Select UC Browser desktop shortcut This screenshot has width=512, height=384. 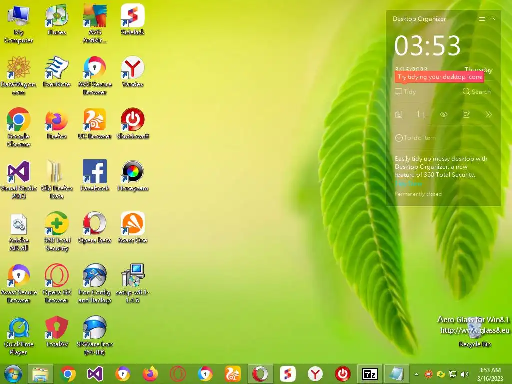click(x=95, y=124)
